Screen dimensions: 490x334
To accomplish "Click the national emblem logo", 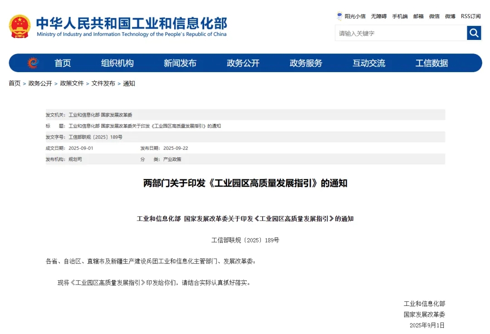I will tap(20, 27).
